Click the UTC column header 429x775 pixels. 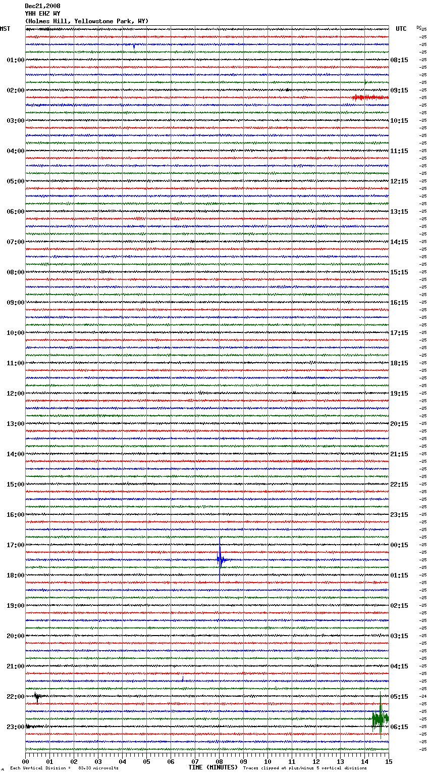401,29
